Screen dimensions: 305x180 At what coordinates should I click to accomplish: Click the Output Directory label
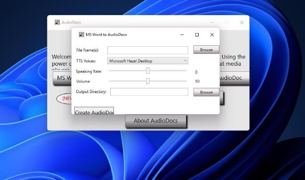coord(91,92)
